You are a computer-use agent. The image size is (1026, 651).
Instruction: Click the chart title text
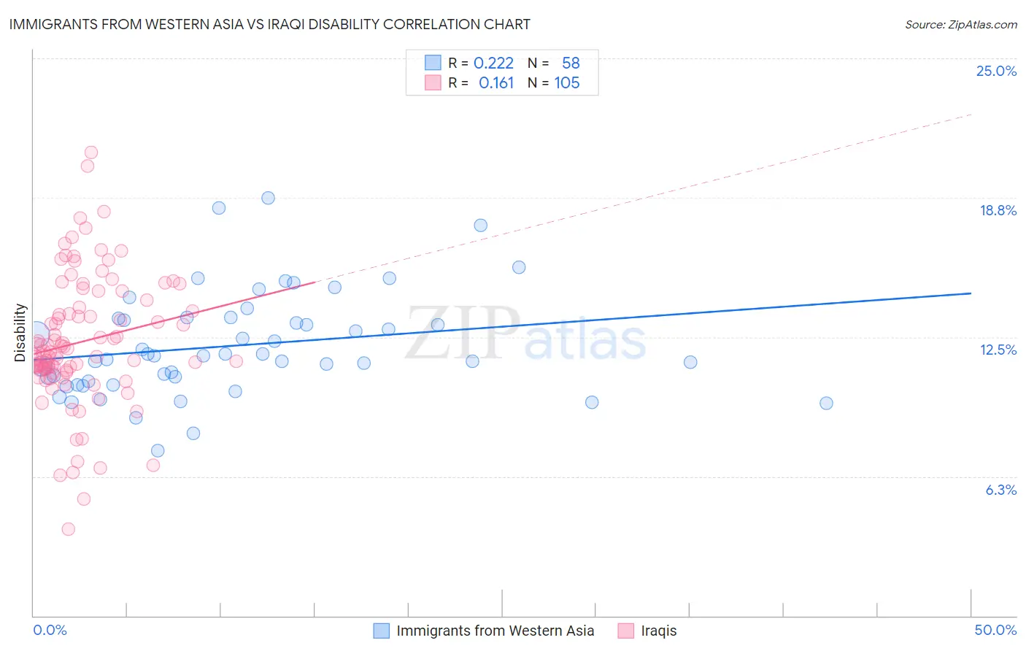269,24
